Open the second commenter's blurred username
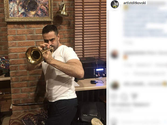This screenshot has width=167, height=125. 134,84
